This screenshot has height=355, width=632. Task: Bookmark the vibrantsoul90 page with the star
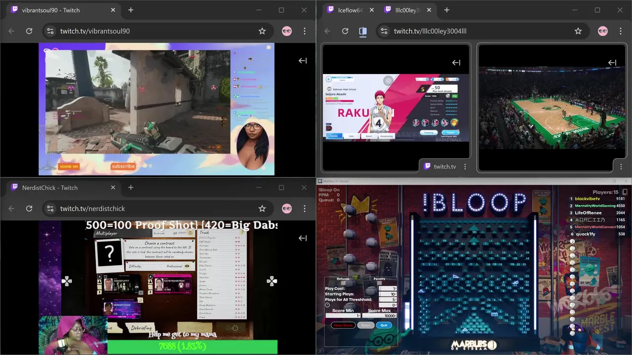click(x=262, y=31)
